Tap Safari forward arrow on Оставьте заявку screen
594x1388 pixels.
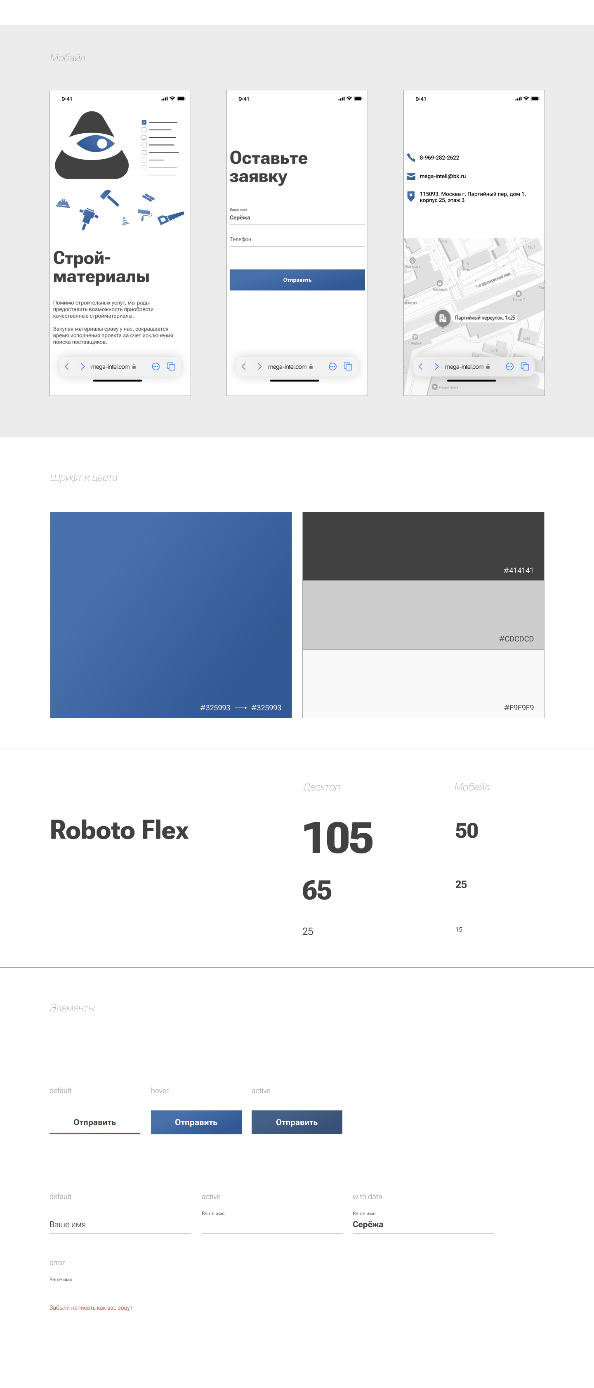tap(259, 366)
